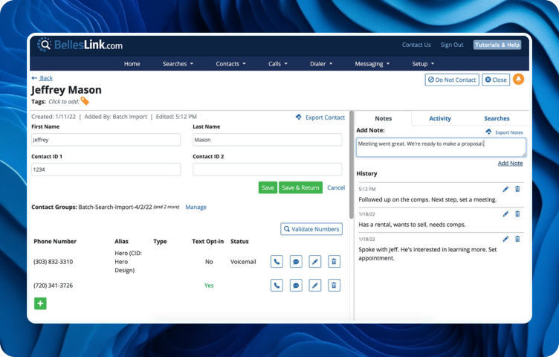Expand the Contacts navigation dropdown
Screen dimensions: 559x357
[230, 64]
